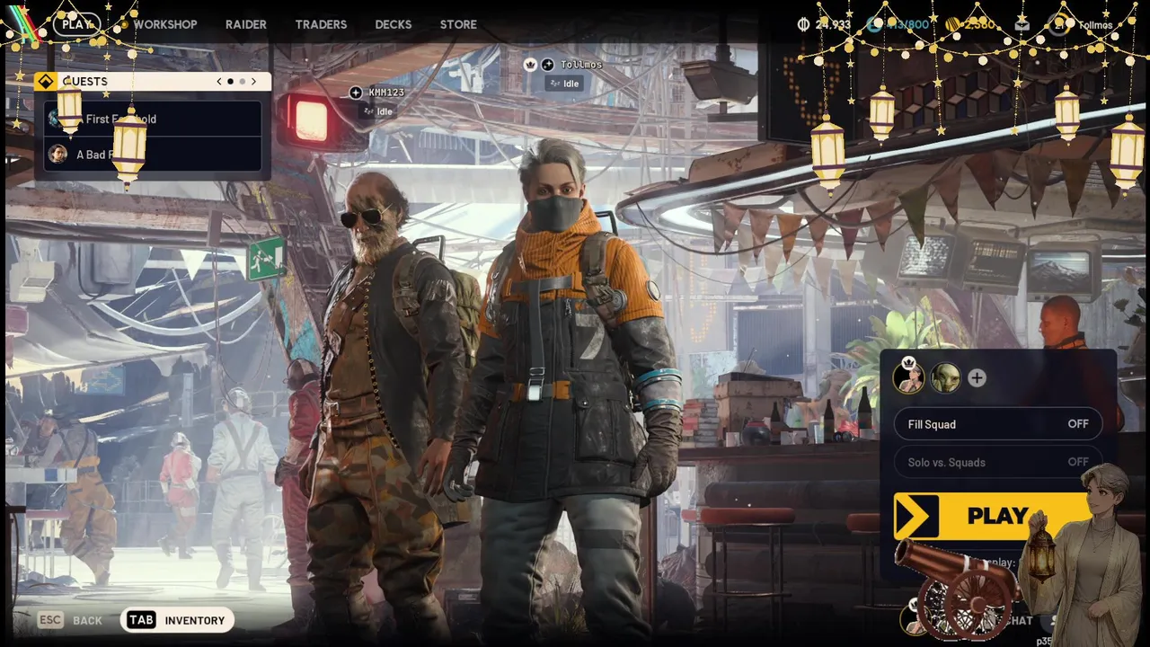Select the party leader avatar in squad panel
This screenshot has width=1150, height=647.
tap(908, 377)
